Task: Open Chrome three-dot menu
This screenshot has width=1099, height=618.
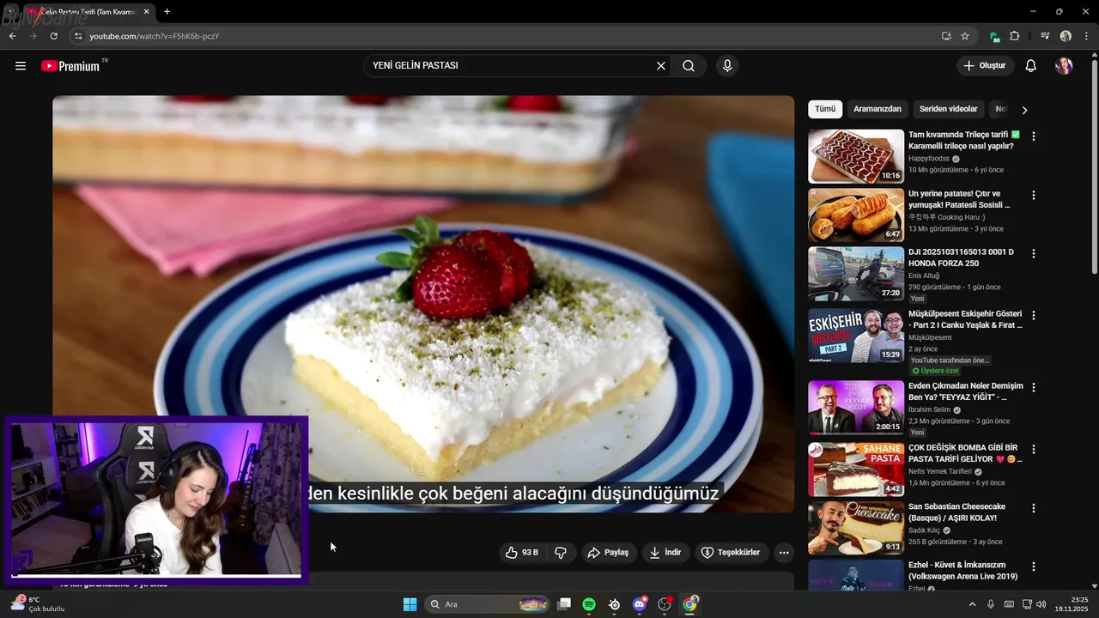Action: (1084, 36)
